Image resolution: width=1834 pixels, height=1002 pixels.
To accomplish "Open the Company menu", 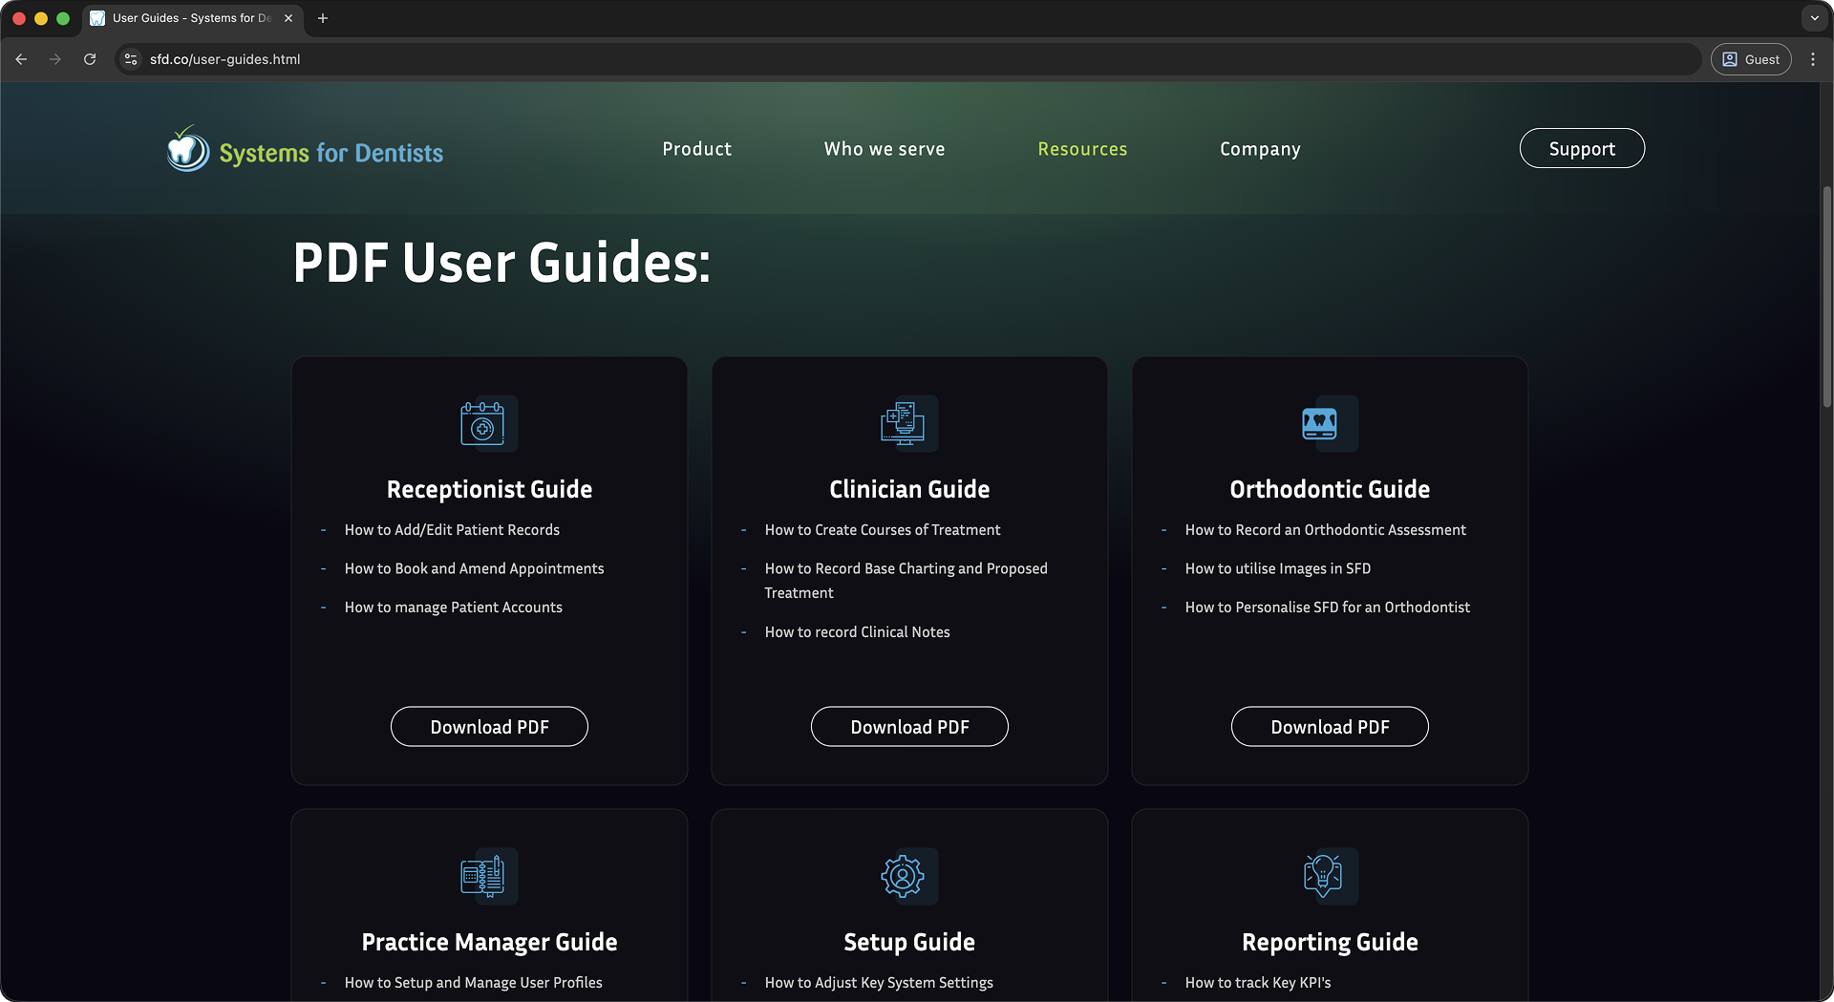I will pos(1259,148).
